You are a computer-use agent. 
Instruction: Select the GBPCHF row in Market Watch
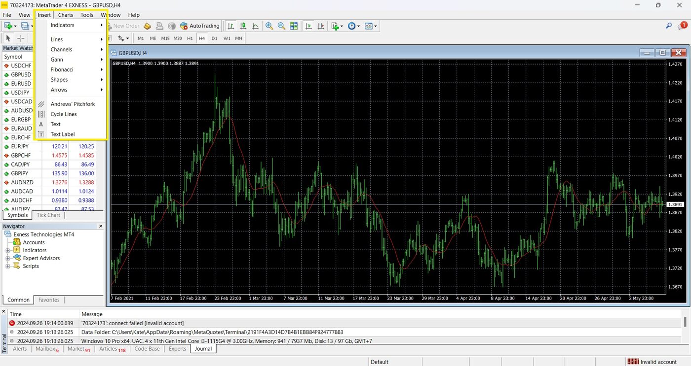[x=49, y=155]
